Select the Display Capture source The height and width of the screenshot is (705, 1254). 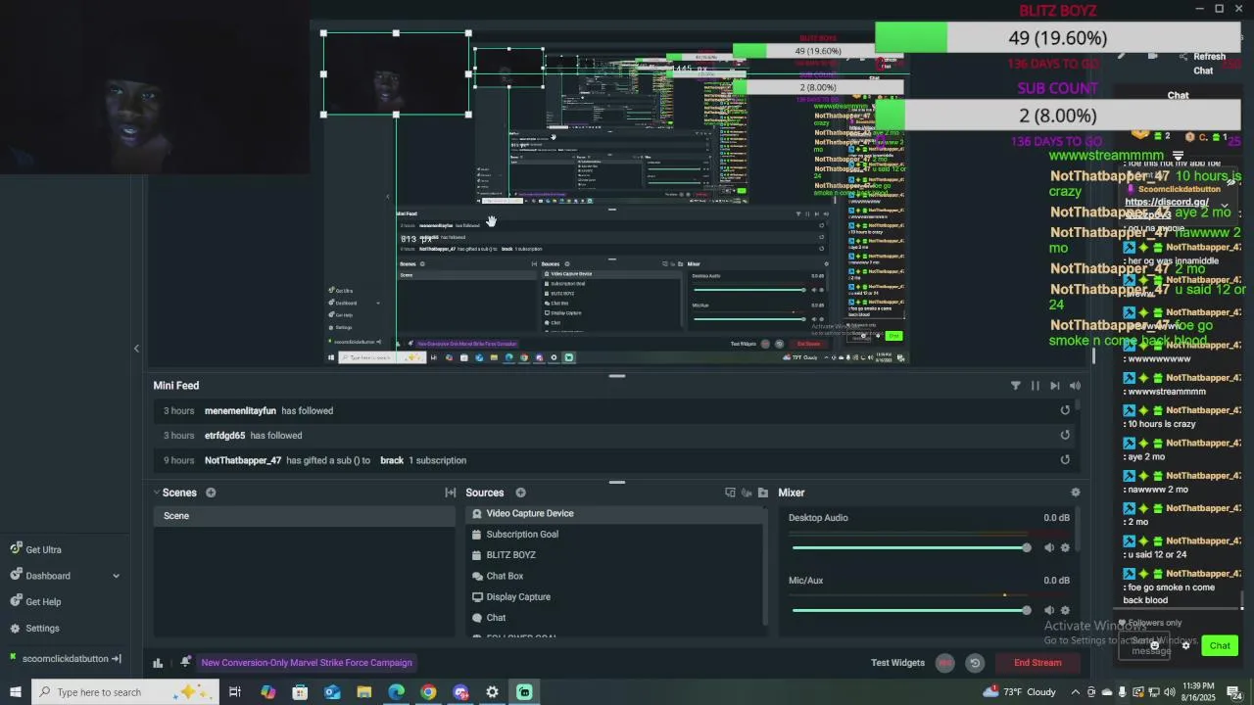coord(615,597)
